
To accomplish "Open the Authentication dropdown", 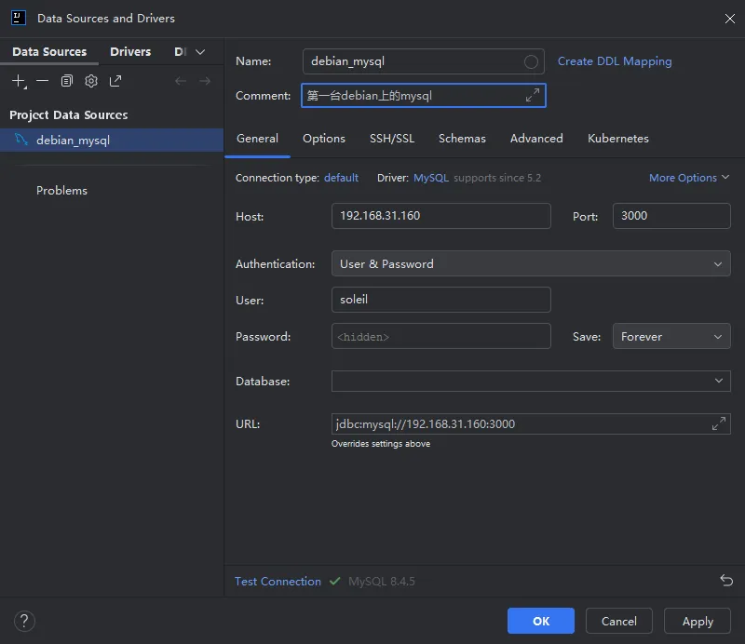I will 531,264.
